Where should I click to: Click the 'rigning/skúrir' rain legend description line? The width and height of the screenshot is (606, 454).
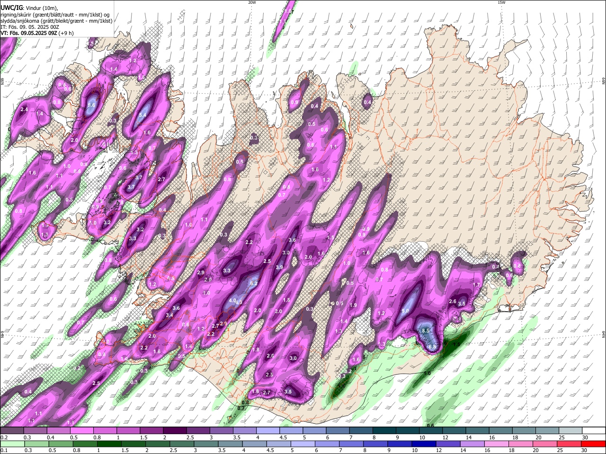[56, 14]
